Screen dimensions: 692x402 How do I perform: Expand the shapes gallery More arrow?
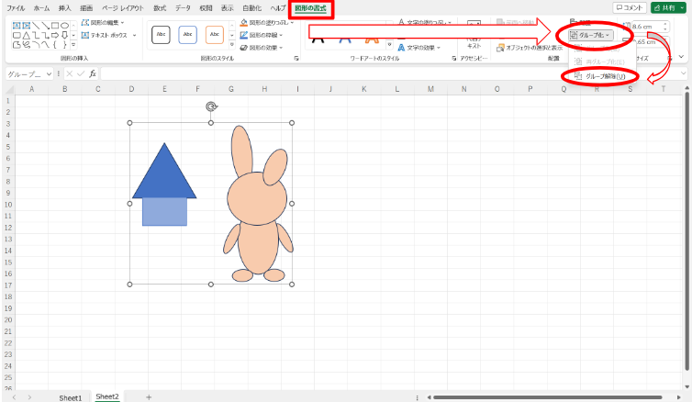tap(73, 45)
